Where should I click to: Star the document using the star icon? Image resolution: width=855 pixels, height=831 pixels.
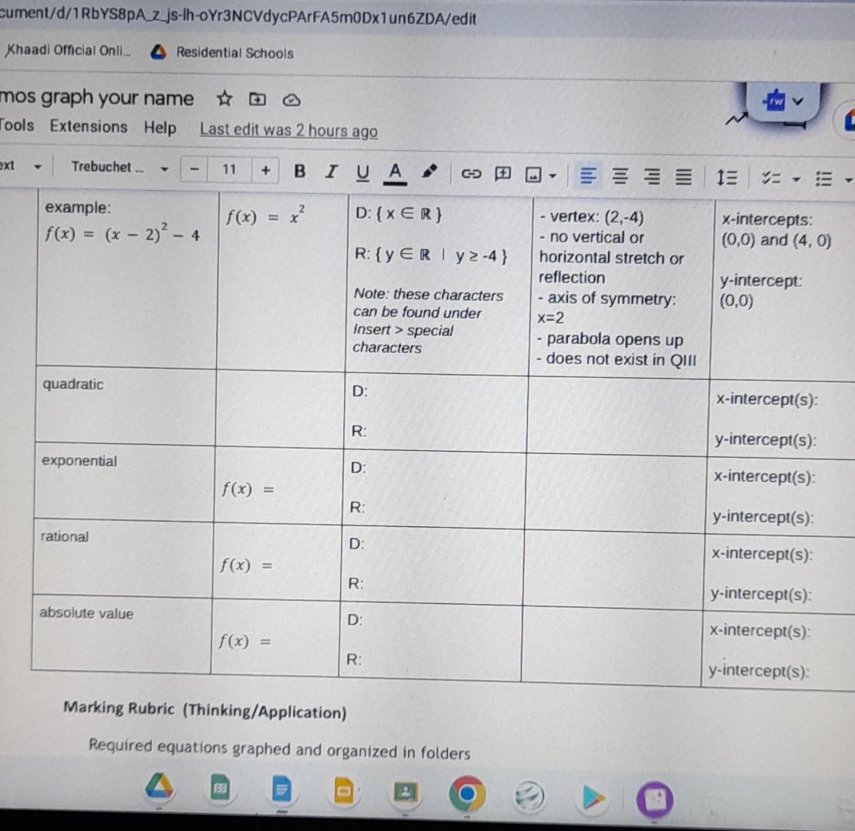click(223, 98)
